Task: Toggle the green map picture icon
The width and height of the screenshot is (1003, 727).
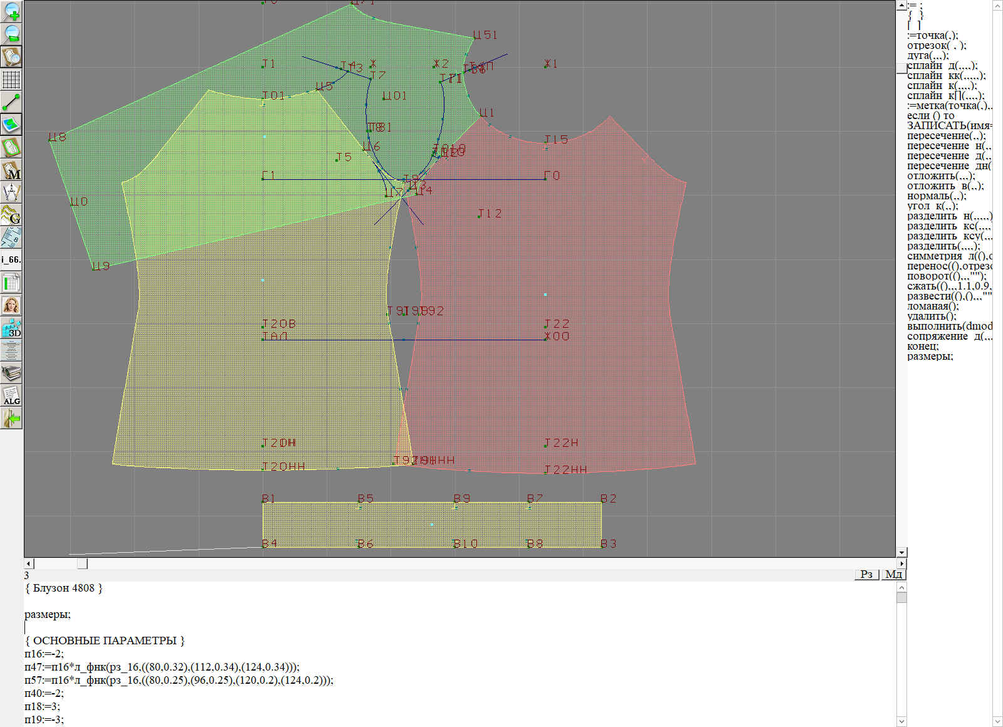Action: [x=11, y=125]
